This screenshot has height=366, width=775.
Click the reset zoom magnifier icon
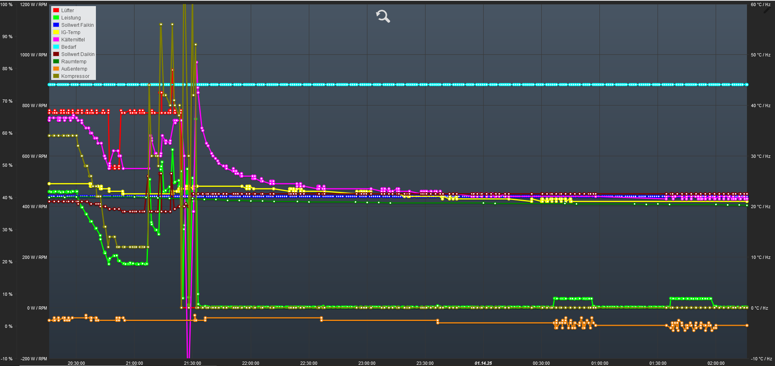[383, 16]
